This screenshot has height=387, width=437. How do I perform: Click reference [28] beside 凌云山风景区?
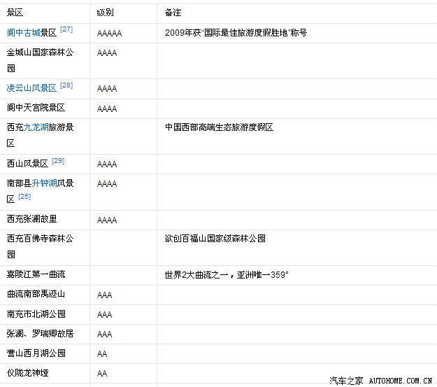[66, 85]
